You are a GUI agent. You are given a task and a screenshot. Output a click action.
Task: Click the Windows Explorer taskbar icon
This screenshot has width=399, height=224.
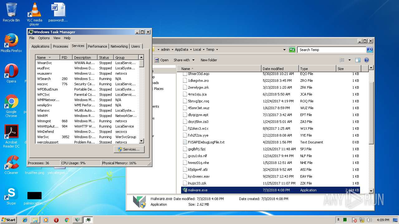(x=35, y=220)
